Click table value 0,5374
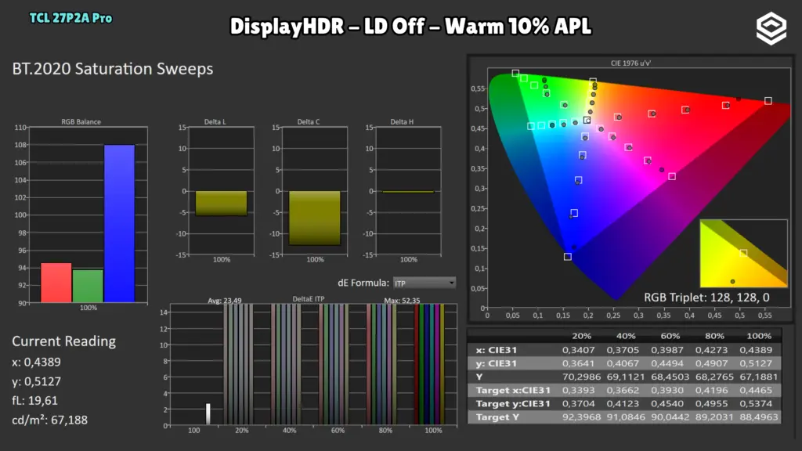 [x=756, y=403]
